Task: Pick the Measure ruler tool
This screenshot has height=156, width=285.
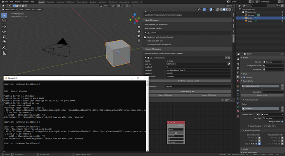Action: point(4,53)
